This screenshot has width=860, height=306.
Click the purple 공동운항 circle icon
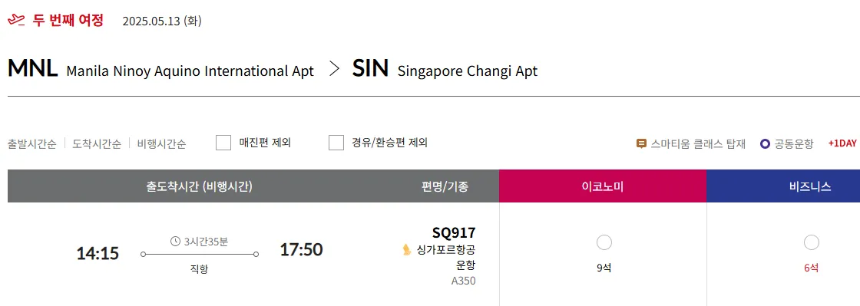(x=765, y=144)
